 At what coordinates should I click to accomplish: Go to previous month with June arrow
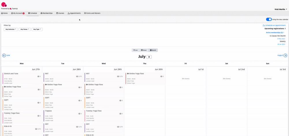(4, 55)
